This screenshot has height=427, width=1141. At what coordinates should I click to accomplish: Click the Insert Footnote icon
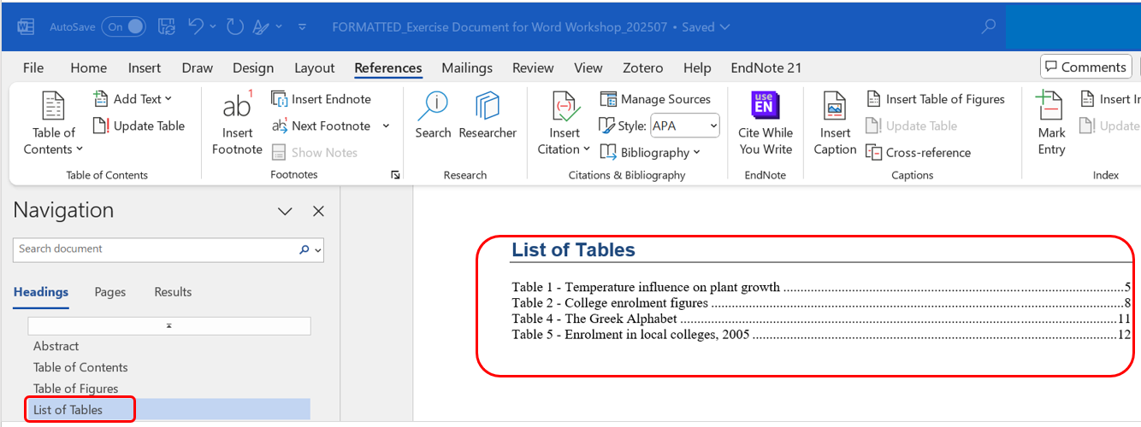(237, 107)
